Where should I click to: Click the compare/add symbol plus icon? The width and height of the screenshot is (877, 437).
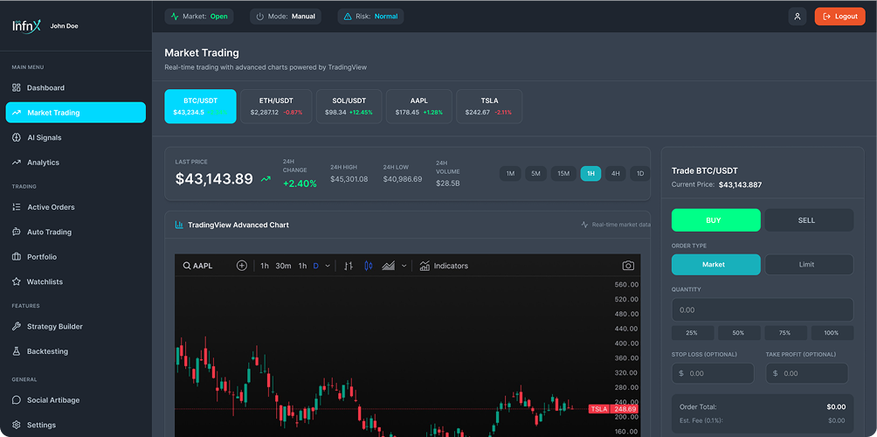[x=242, y=266]
